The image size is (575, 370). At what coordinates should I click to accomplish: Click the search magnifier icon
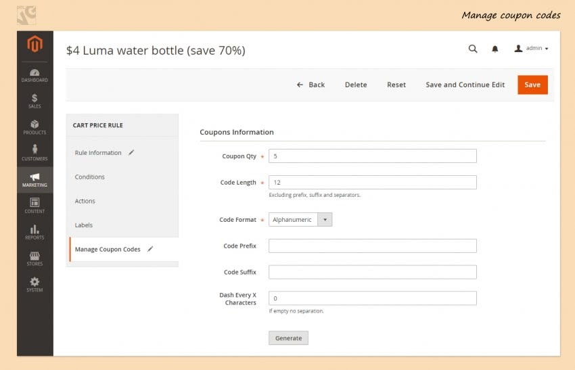(473, 49)
